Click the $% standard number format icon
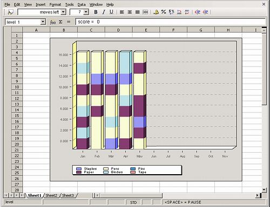The width and height of the screenshot is (270, 207). click(171, 12)
